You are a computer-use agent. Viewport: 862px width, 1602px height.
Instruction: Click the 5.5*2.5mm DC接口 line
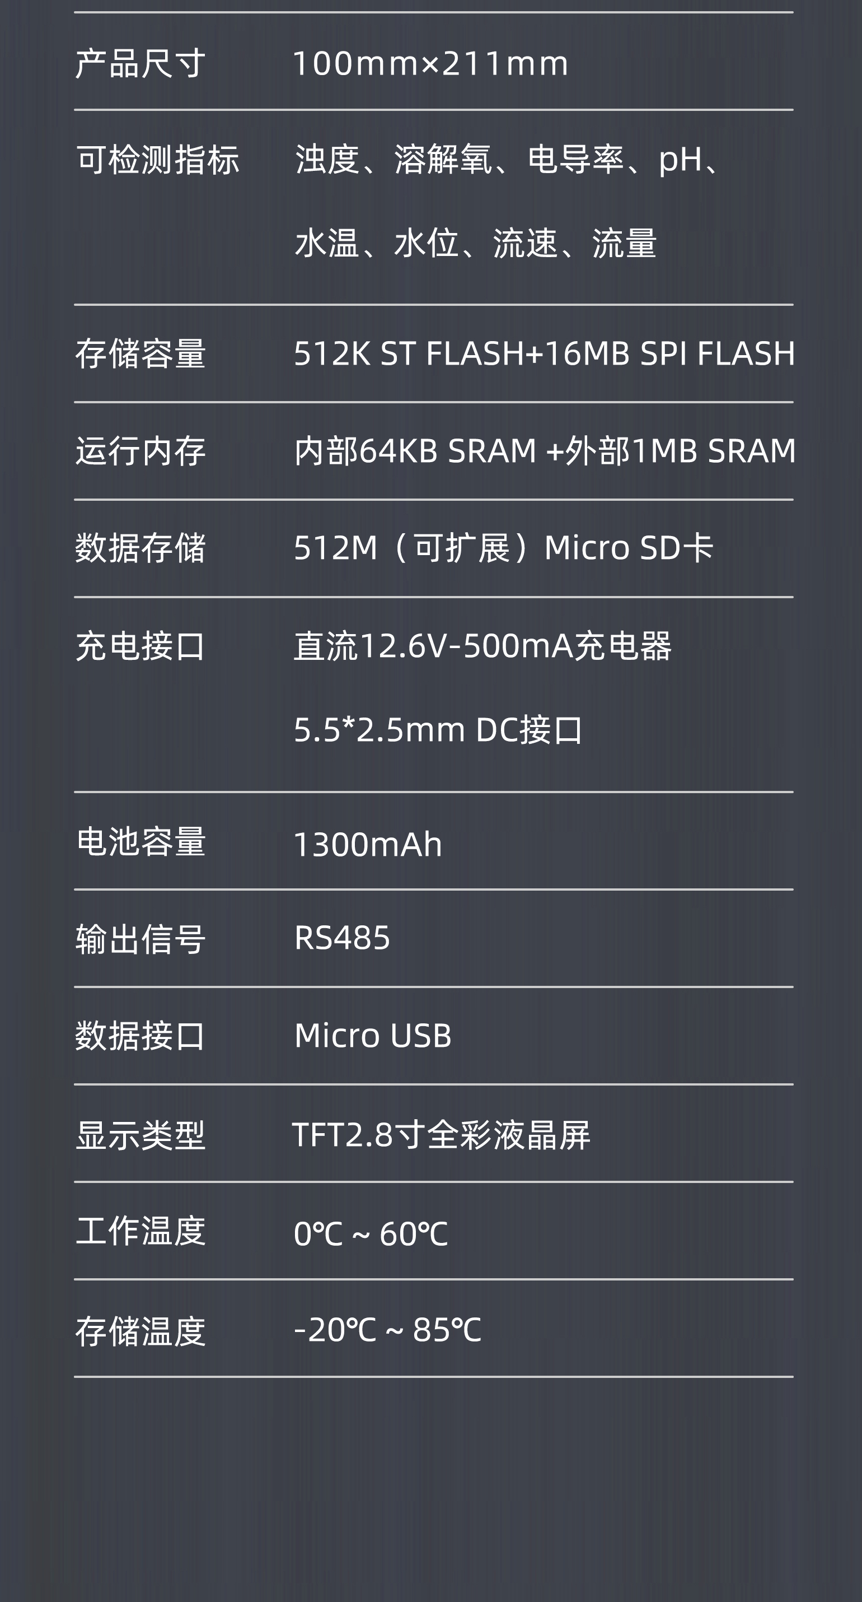[438, 729]
